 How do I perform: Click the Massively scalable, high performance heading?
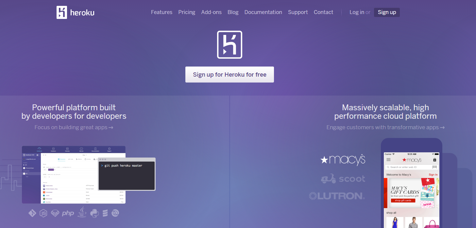pos(385,112)
